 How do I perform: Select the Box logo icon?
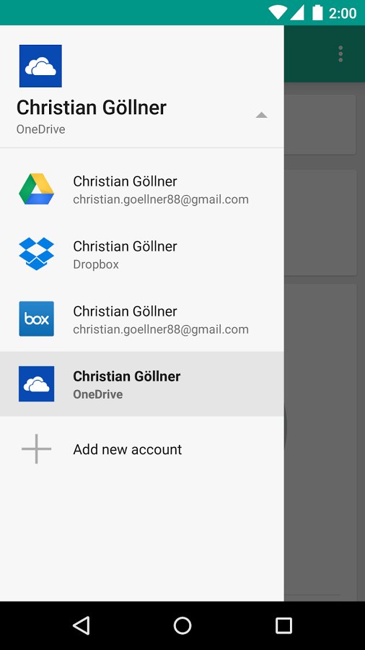coord(36,318)
